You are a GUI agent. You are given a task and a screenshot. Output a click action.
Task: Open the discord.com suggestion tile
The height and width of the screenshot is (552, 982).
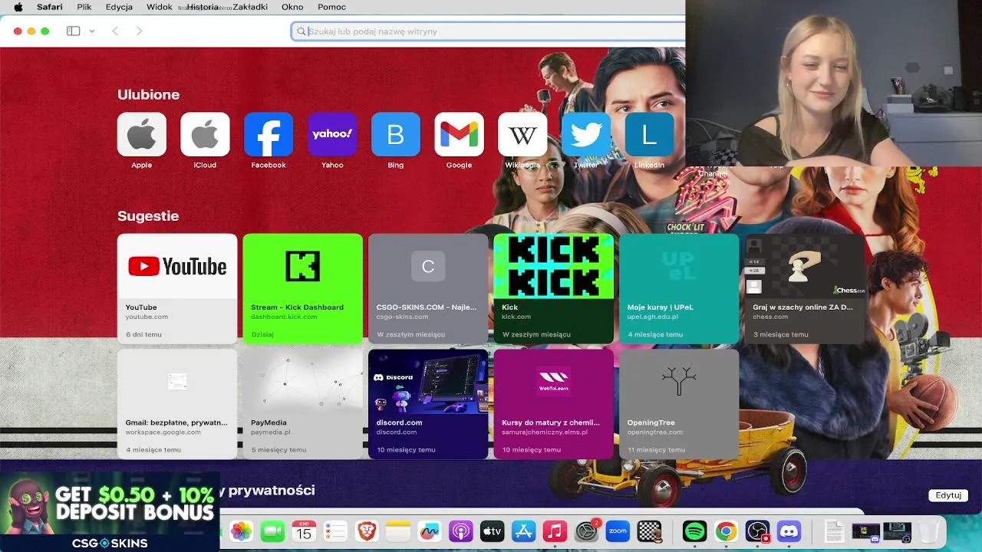pos(428,404)
